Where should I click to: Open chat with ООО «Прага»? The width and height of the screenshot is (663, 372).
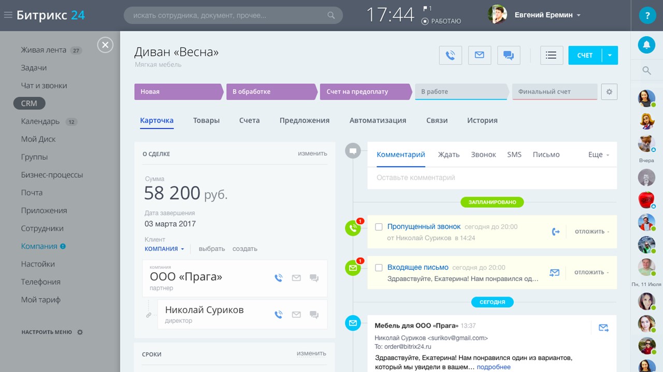pos(314,278)
